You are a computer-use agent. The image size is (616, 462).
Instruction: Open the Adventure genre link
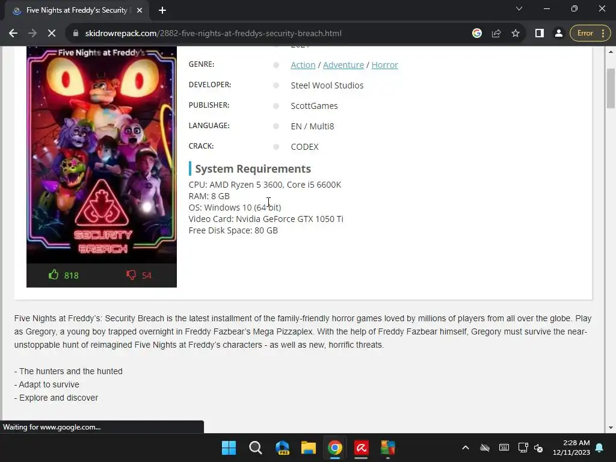pyautogui.click(x=343, y=65)
